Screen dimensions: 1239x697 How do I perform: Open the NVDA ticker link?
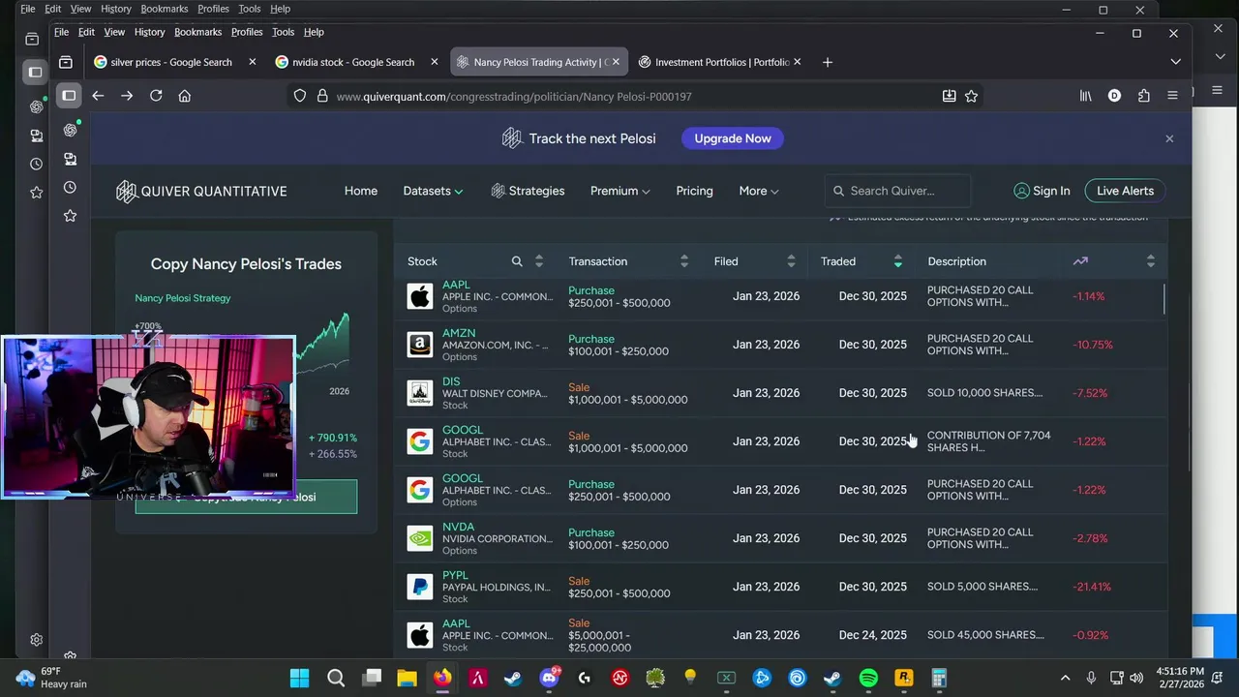coord(458,527)
